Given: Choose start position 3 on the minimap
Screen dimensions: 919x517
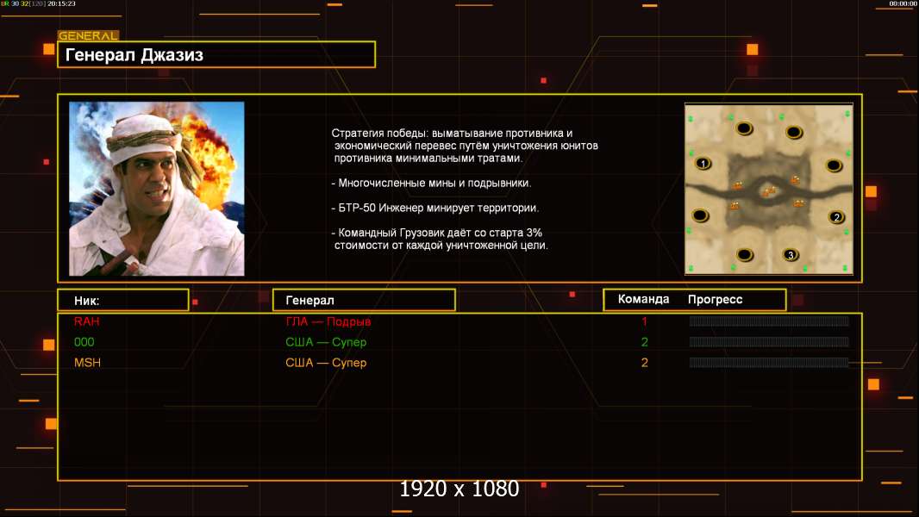Looking at the screenshot, I should (791, 255).
